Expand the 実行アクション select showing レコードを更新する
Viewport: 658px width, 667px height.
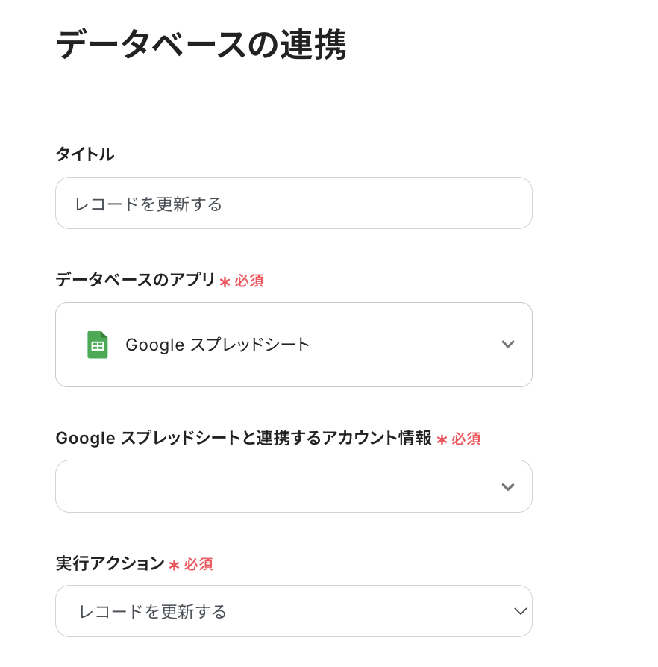293,611
